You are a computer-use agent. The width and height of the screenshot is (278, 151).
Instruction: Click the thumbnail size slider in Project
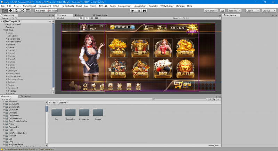(214, 145)
